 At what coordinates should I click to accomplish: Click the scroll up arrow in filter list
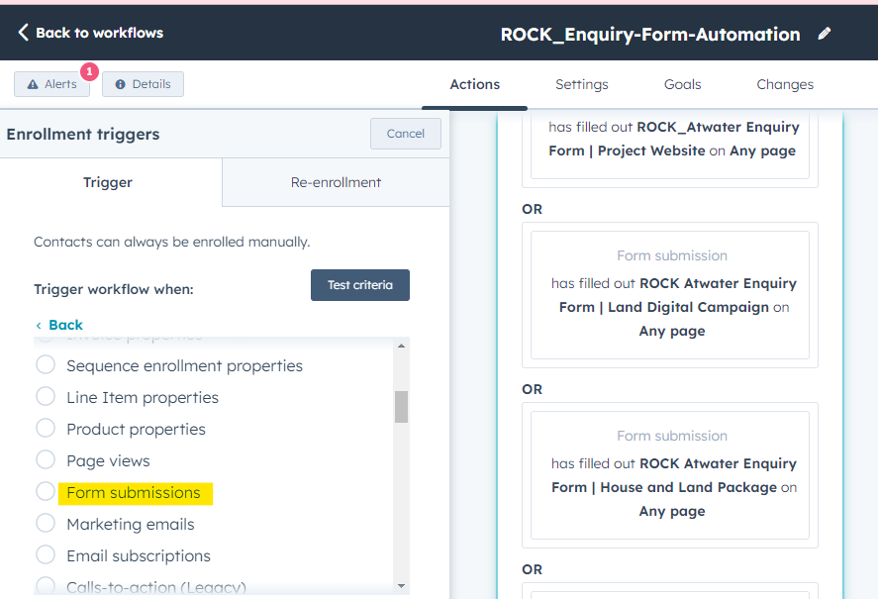coord(401,347)
